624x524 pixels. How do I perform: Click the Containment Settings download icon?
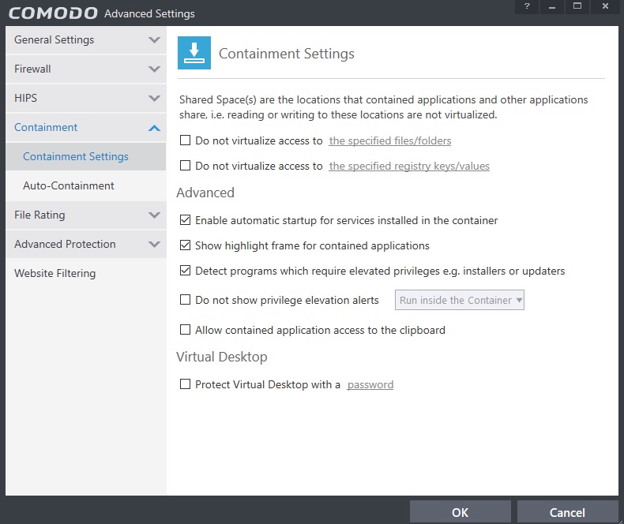[194, 54]
